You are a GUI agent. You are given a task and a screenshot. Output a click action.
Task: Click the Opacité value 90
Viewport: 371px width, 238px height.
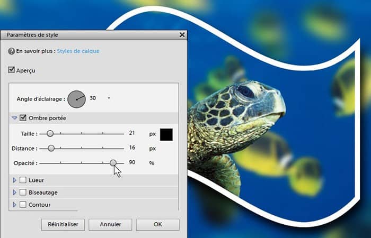[x=132, y=162]
